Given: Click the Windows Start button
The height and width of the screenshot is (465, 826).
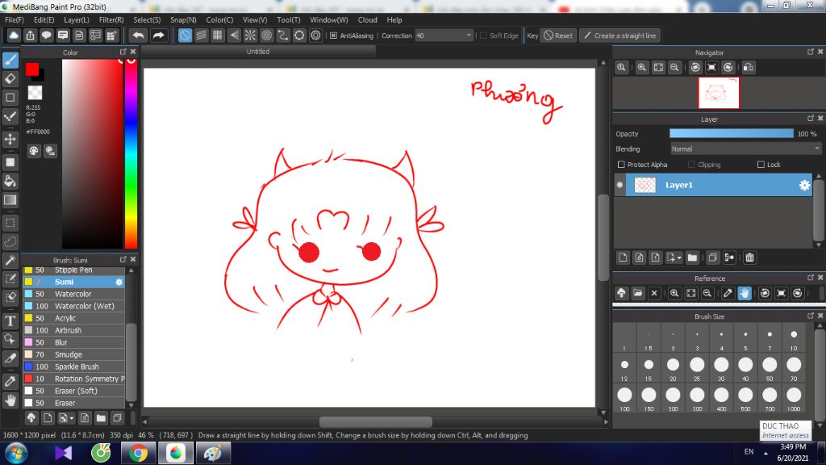Looking at the screenshot, I should pos(16,454).
